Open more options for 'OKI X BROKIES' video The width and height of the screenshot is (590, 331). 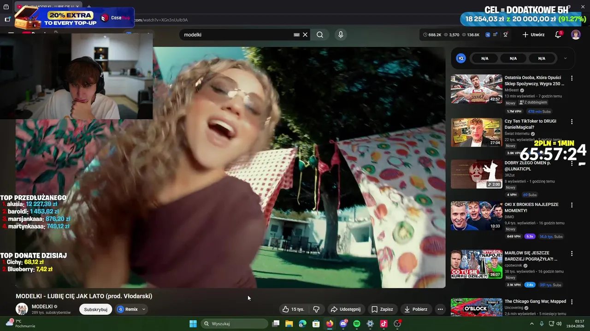click(572, 205)
